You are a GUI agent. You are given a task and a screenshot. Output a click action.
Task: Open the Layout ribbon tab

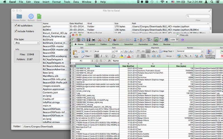point(91,44)
